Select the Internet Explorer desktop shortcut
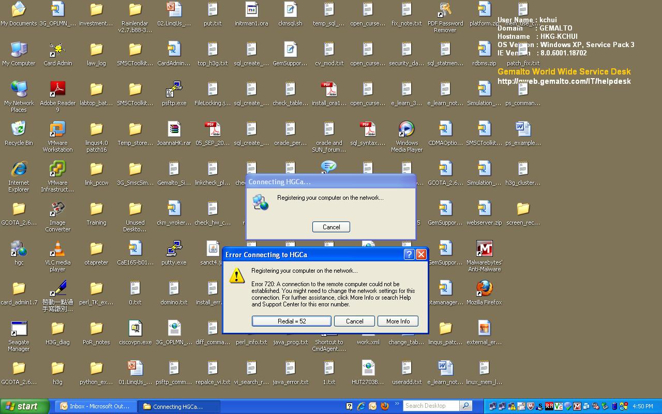This screenshot has width=662, height=414. pyautogui.click(x=19, y=176)
